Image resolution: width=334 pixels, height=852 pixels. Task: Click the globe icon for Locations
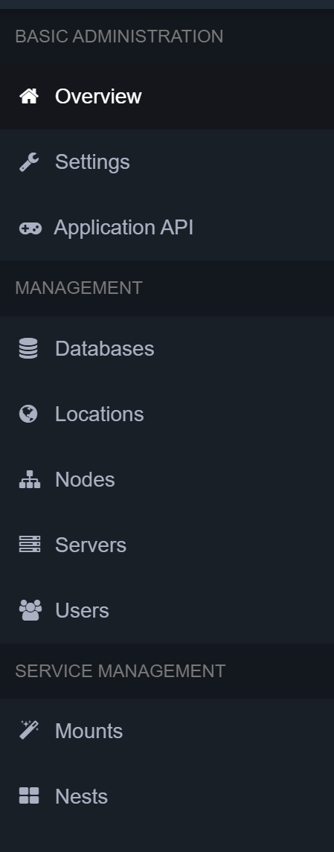28,414
